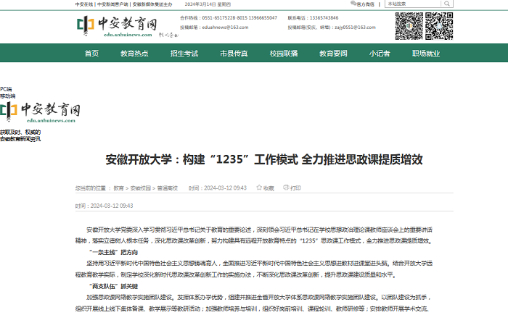This screenshot has width=508, height=315.
Task: Open the 教育要闻 nav item
Action: pyautogui.click(x=333, y=54)
